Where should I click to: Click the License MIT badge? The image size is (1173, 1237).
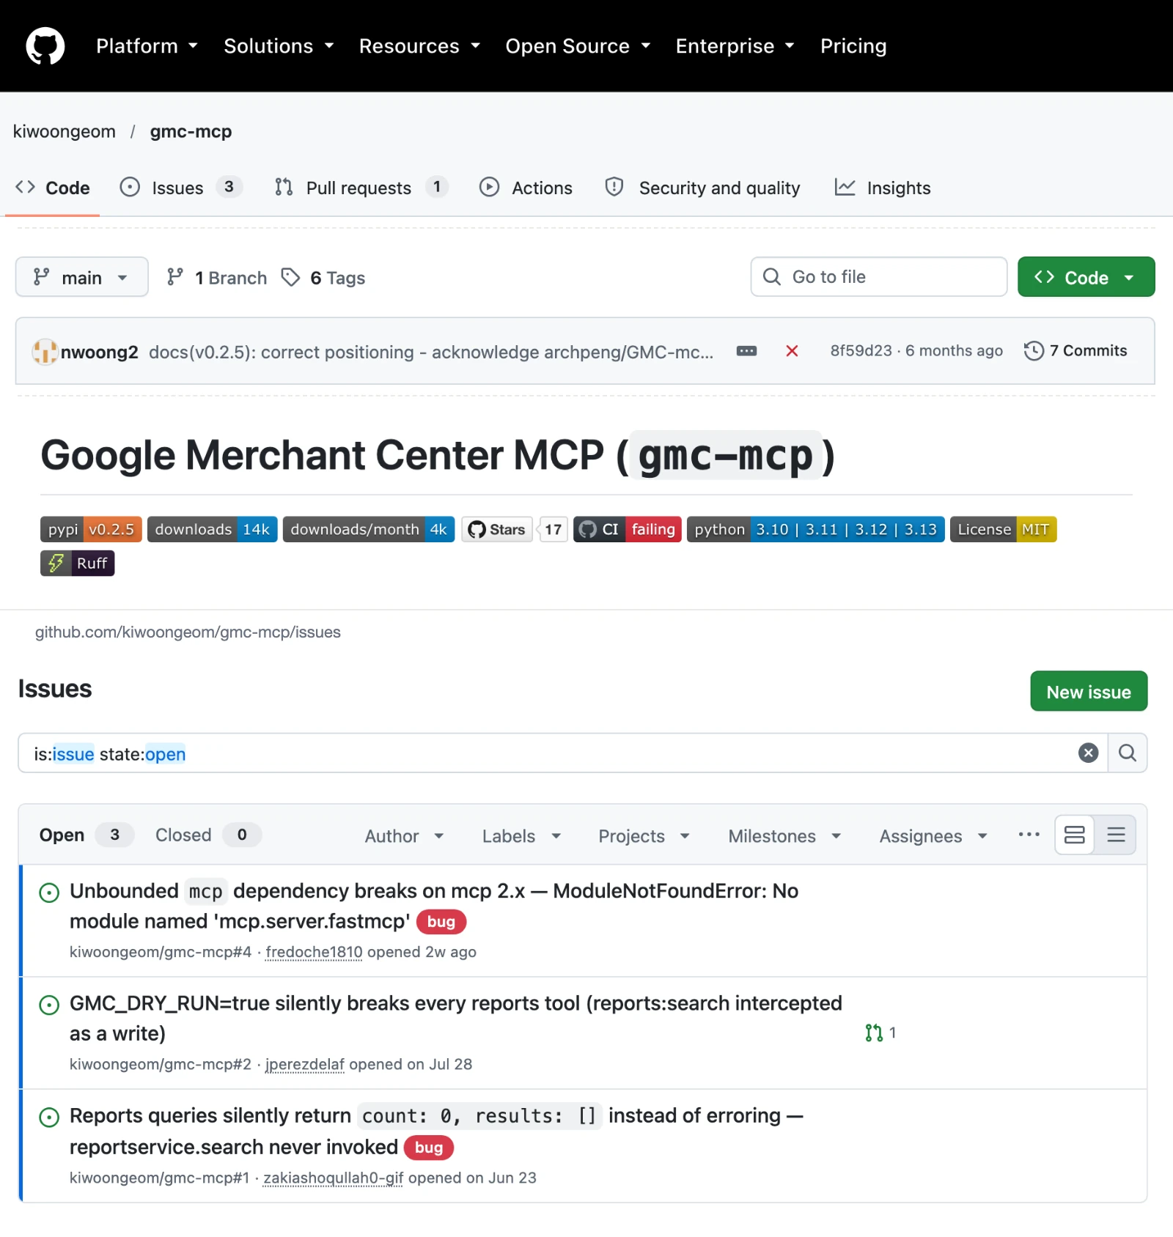[1003, 529]
